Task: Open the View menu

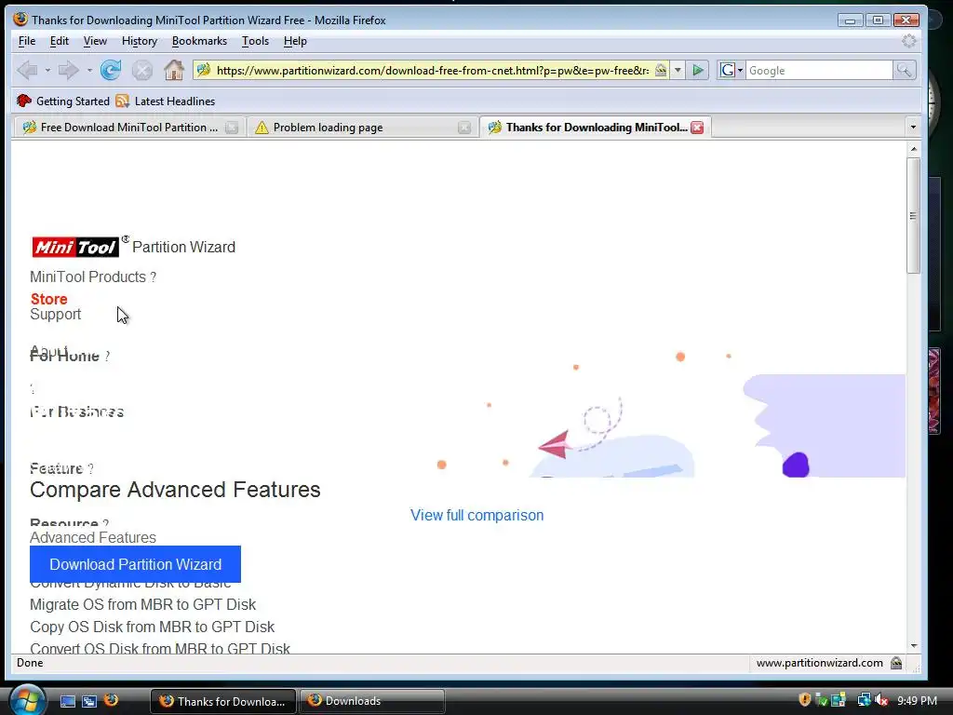Action: 95,41
